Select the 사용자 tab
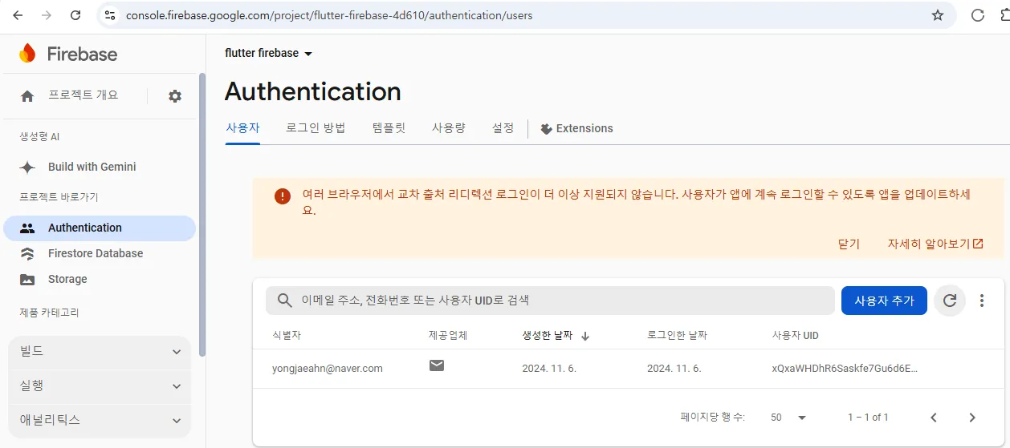The height and width of the screenshot is (448, 1010). (242, 128)
